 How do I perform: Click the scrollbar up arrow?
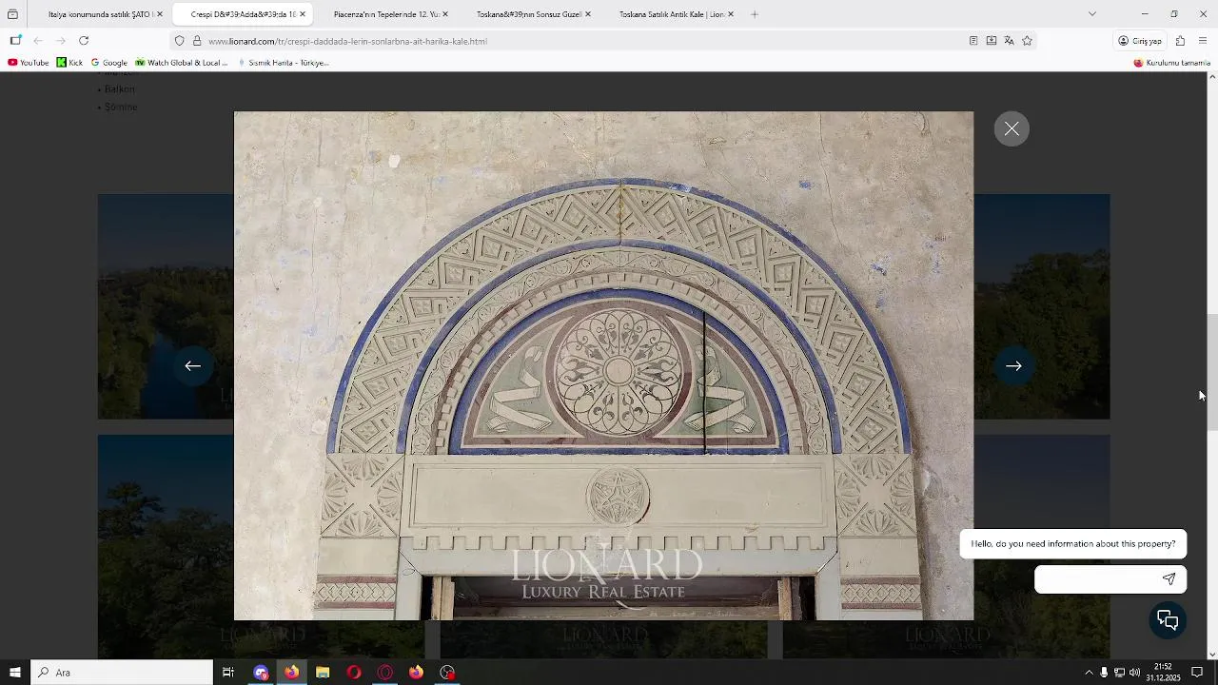[1211, 77]
